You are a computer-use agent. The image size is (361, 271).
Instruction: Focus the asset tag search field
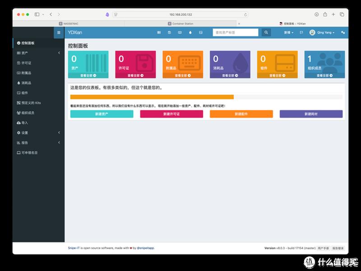(x=235, y=33)
